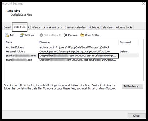The width and height of the screenshot is (148, 121).
Task: Click the Set as Default checkmark icon
Action: [41, 35]
